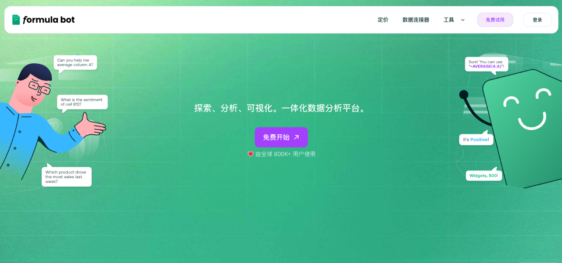This screenshot has width=562, height=263.
Task: Click the arrow inside 免费开始 button
Action: coord(296,137)
